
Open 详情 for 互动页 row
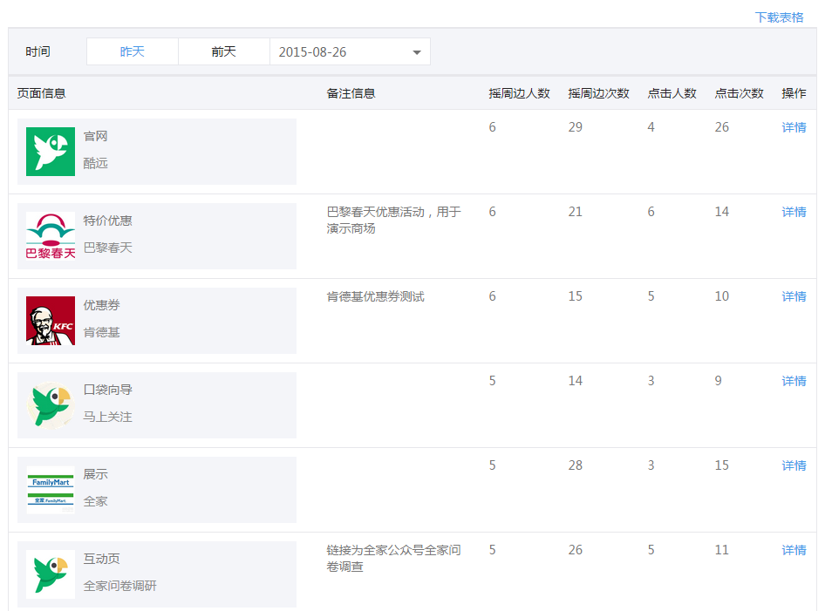point(794,550)
